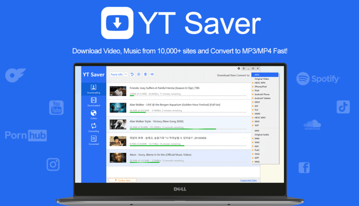Choose MKA audio format option
The width and height of the screenshot is (359, 206).
pos(257,162)
